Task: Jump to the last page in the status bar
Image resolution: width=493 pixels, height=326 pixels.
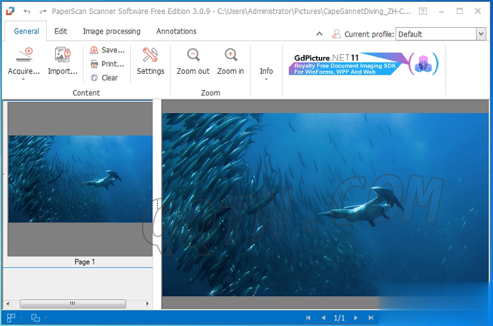Action: click(x=371, y=318)
